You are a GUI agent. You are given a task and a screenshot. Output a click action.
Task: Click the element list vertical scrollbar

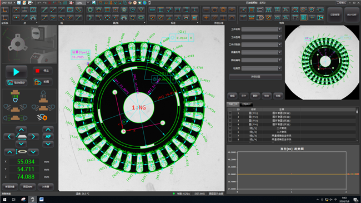click(357, 125)
